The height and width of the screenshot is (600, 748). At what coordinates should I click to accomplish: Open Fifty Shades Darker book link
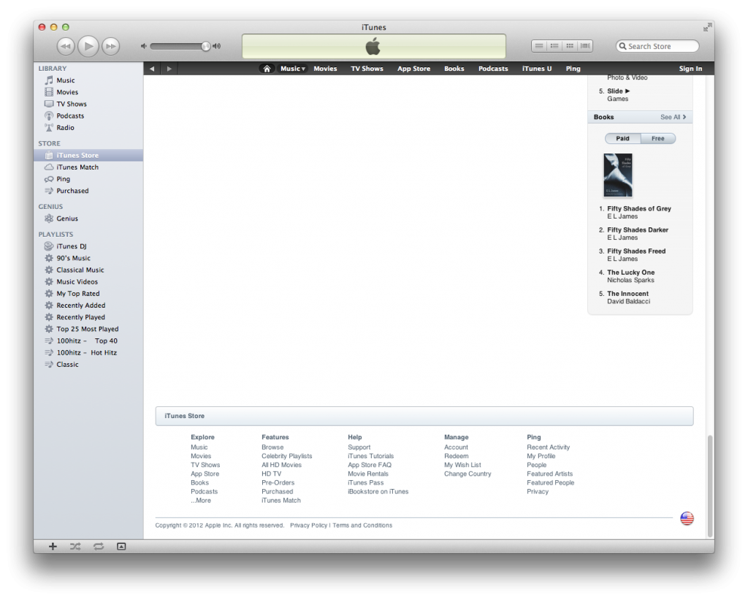coord(637,230)
